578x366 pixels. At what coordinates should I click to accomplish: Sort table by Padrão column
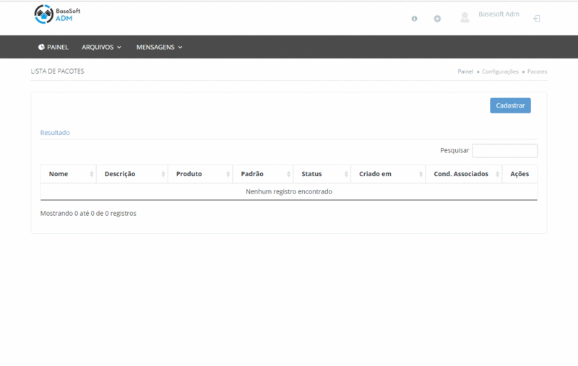coord(262,174)
